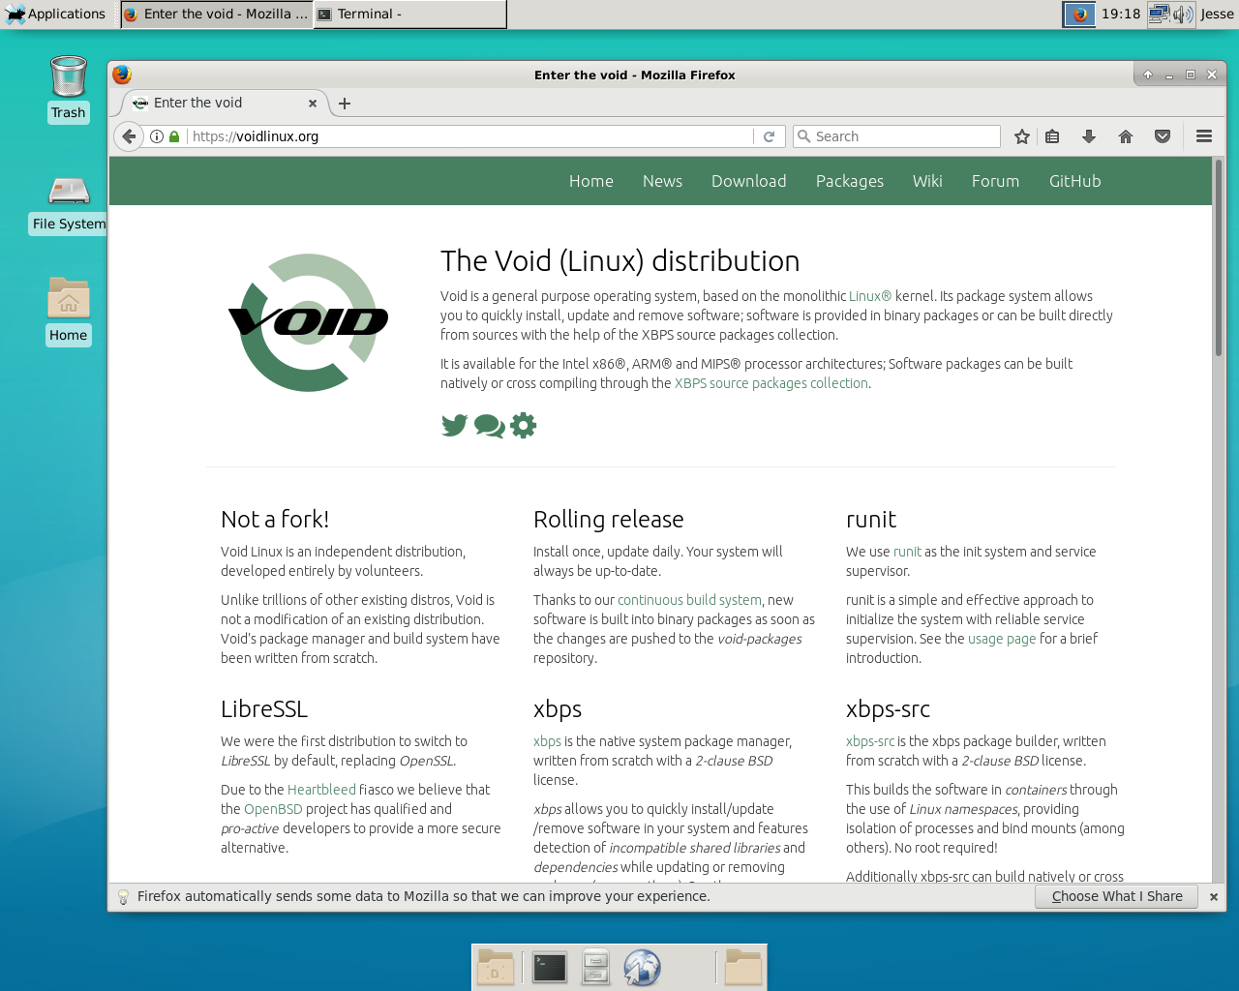Click the voidlinux.org address bar
Viewport: 1239px width, 991px height.
(x=469, y=136)
